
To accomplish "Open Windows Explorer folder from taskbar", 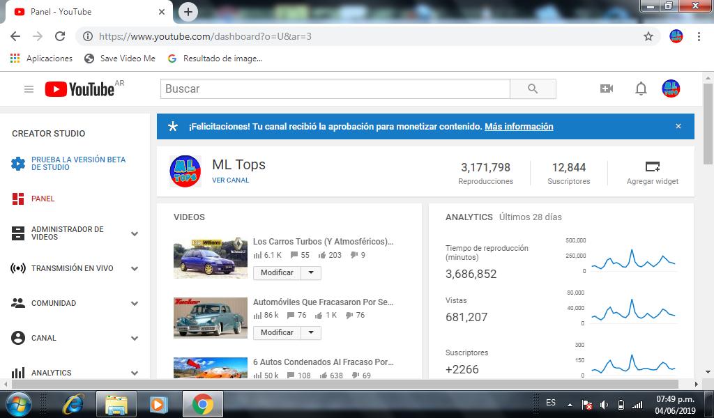I will coord(116,404).
